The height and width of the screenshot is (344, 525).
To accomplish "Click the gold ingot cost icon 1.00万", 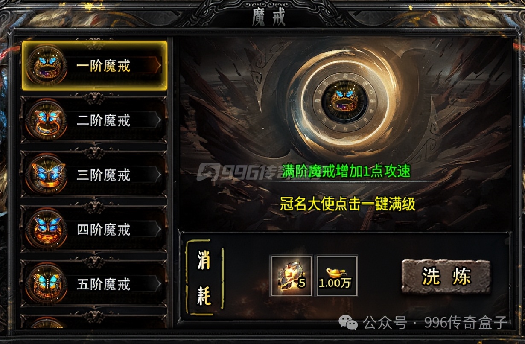I will coord(336,276).
